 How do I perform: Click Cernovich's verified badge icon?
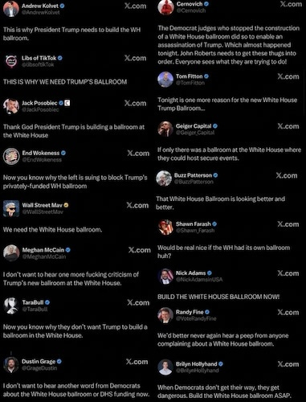click(206, 4)
